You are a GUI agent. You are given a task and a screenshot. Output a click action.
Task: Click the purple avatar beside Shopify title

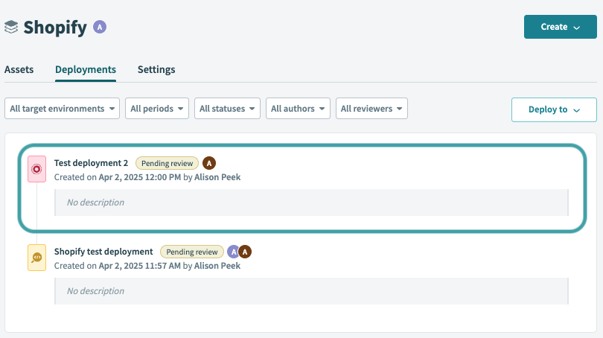coord(100,27)
